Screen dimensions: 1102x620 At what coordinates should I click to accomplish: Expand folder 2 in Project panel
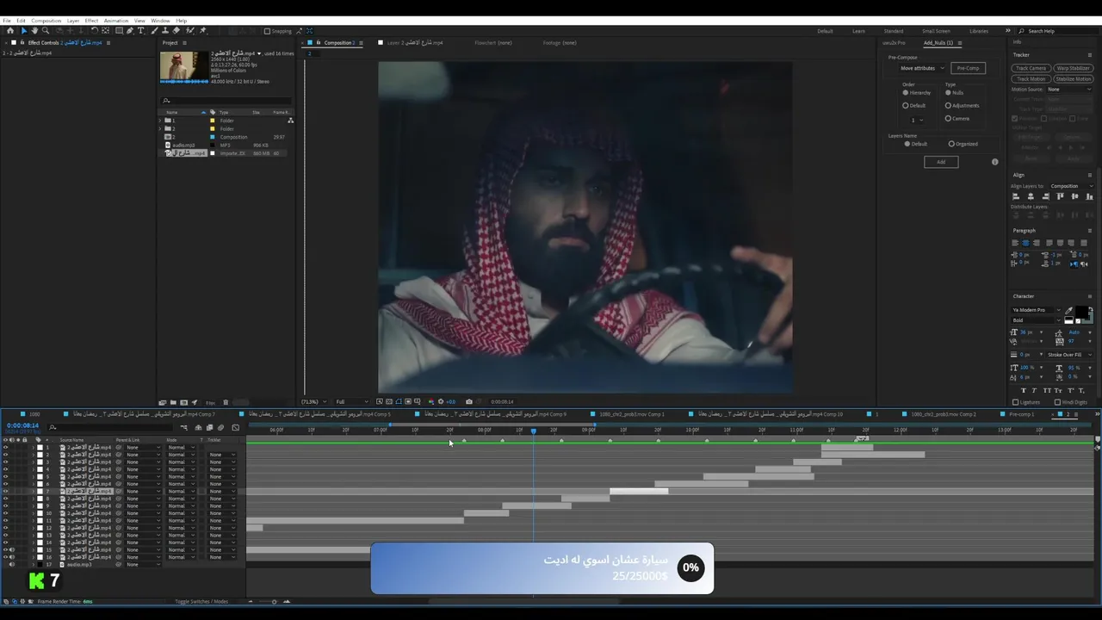[x=160, y=128]
